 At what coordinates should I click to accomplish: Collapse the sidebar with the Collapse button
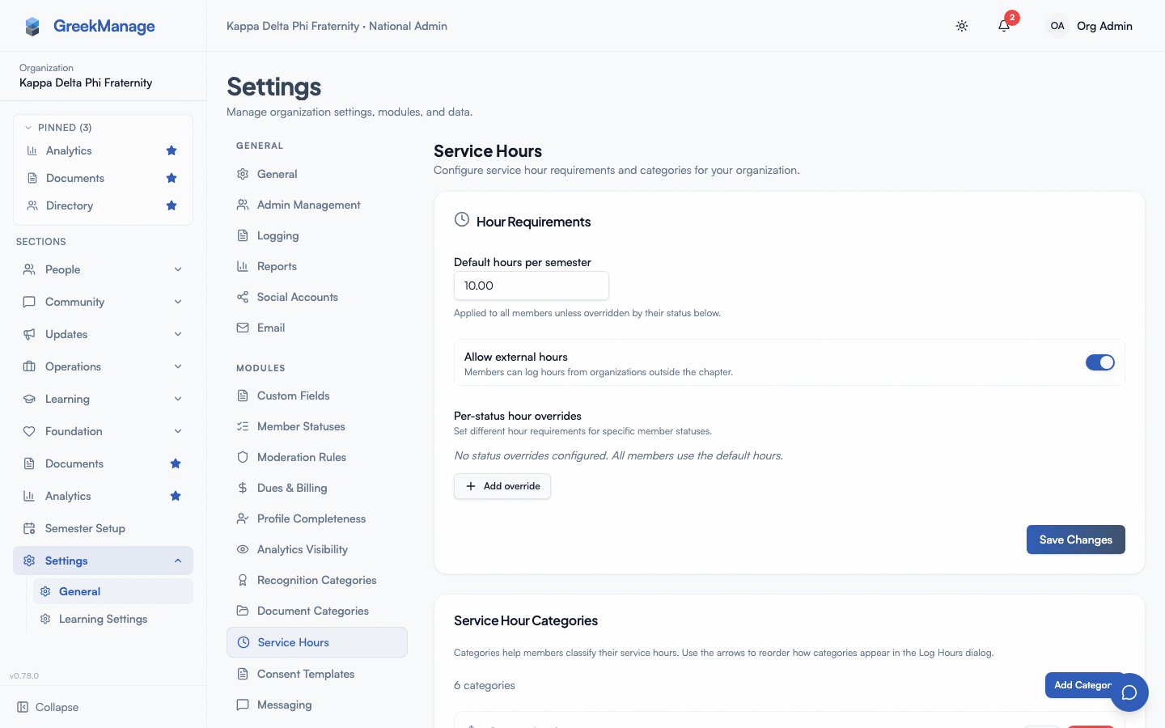pyautogui.click(x=49, y=707)
